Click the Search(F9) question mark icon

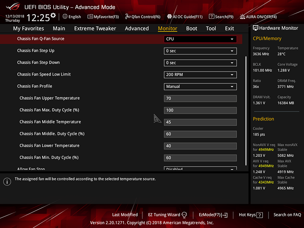click(211, 17)
